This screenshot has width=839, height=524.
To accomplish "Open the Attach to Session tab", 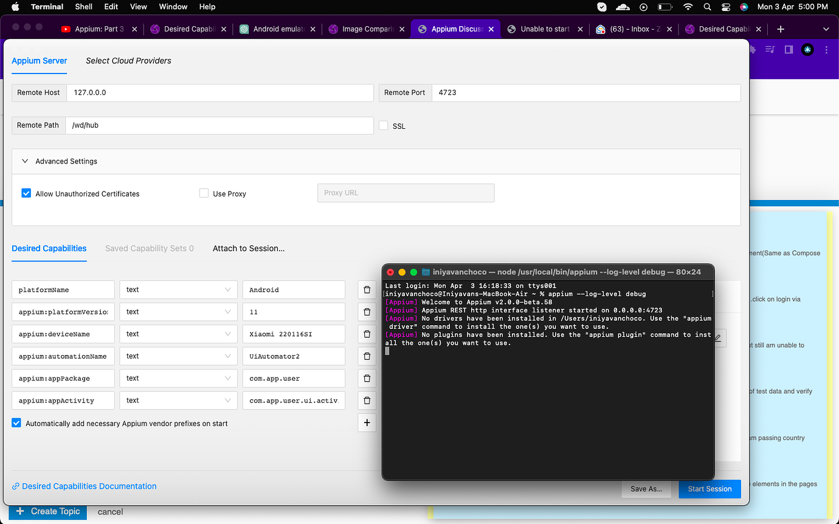I will [x=249, y=248].
